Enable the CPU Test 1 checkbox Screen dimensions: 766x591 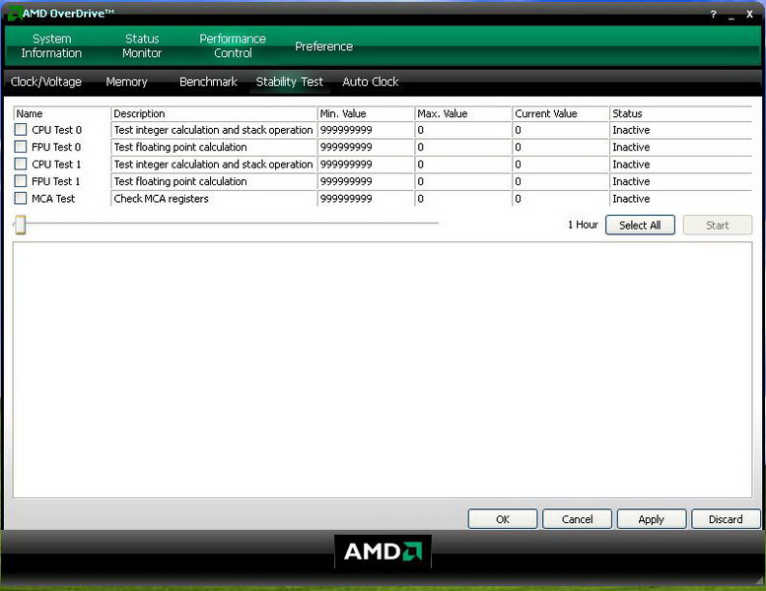tap(21, 164)
